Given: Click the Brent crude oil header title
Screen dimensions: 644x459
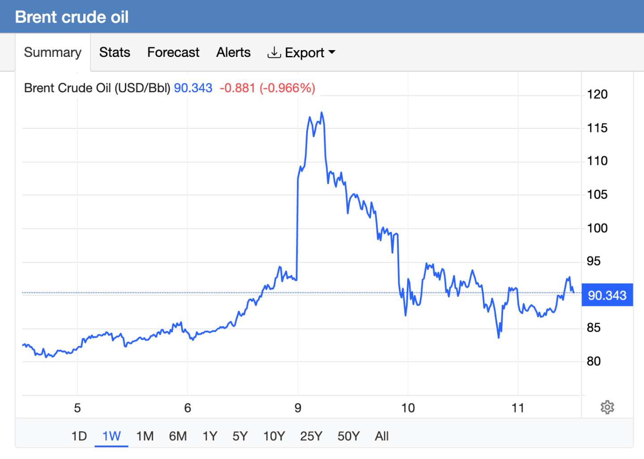Looking at the screenshot, I should click(x=72, y=17).
